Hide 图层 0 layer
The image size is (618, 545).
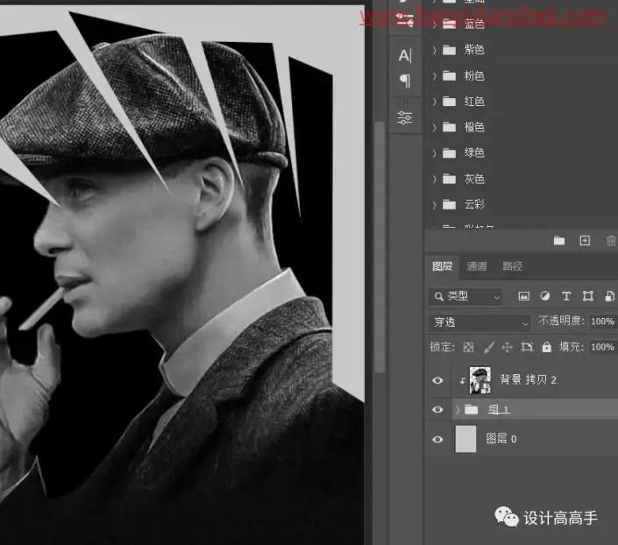coord(437,439)
